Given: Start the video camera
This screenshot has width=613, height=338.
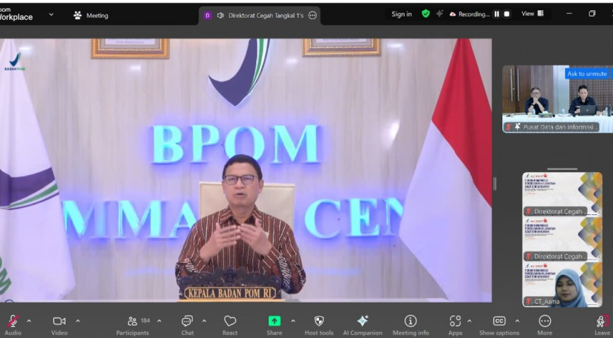Looking at the screenshot, I should 59,322.
